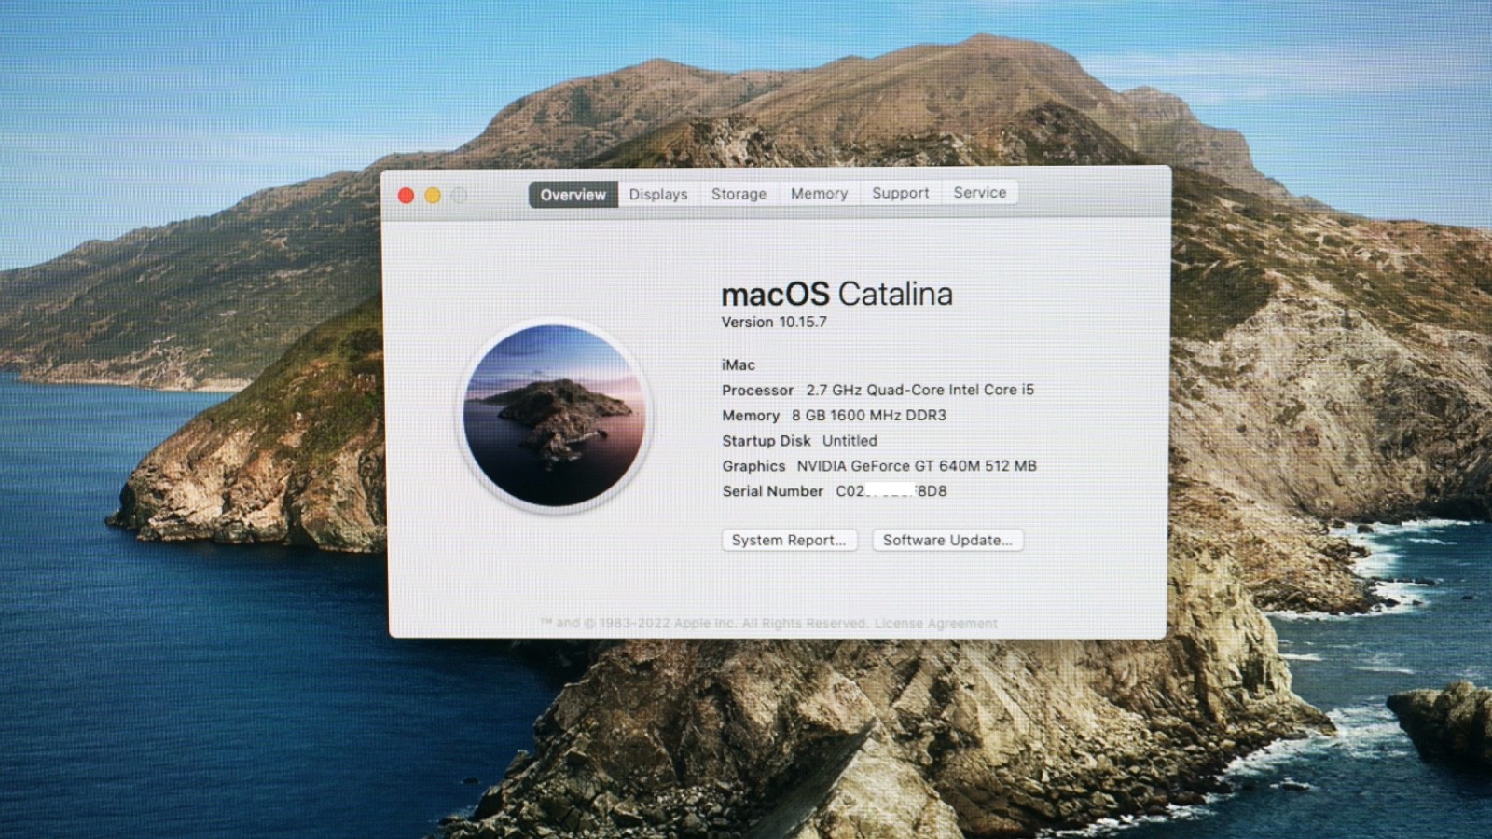Click the Version 10.15.7 text
Viewport: 1492px width, 839px height.
click(x=774, y=323)
